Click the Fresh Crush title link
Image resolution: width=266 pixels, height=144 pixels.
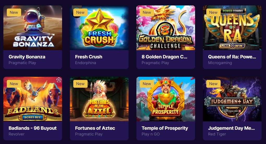coord(89,57)
